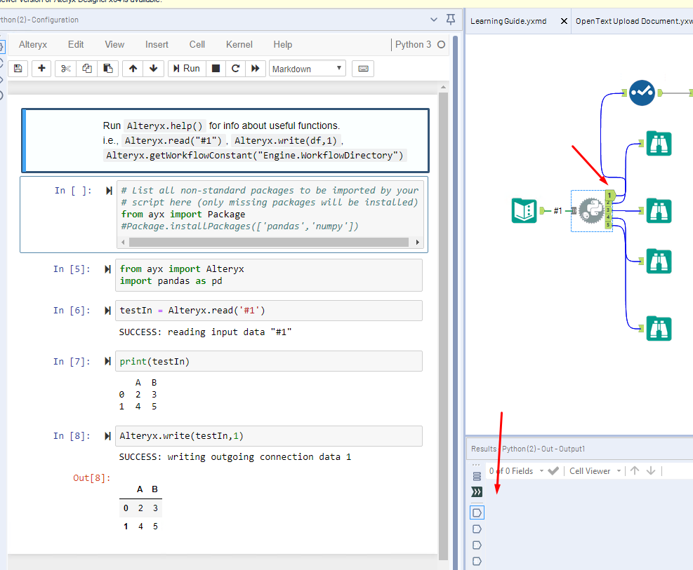Open the command palette keyboard icon

tap(363, 69)
